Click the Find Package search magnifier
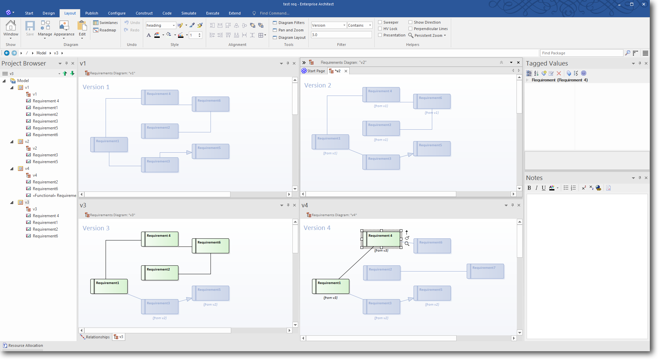 628,53
